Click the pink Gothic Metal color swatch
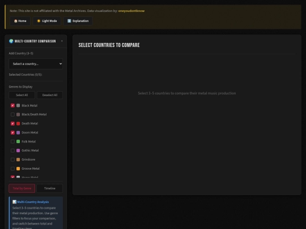The image size is (306, 229). click(18, 150)
